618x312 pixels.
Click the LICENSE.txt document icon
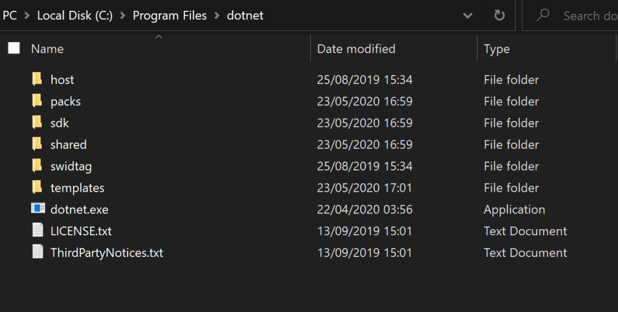pos(38,231)
